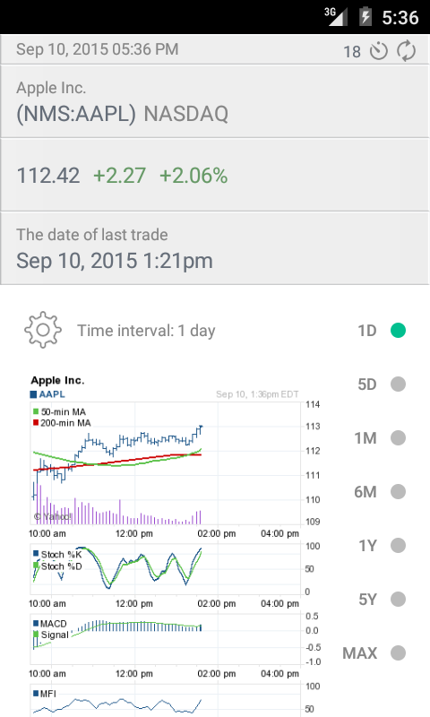430x717 pixels.
Task: Tap the Apple Inc. chart title
Action: 57,380
